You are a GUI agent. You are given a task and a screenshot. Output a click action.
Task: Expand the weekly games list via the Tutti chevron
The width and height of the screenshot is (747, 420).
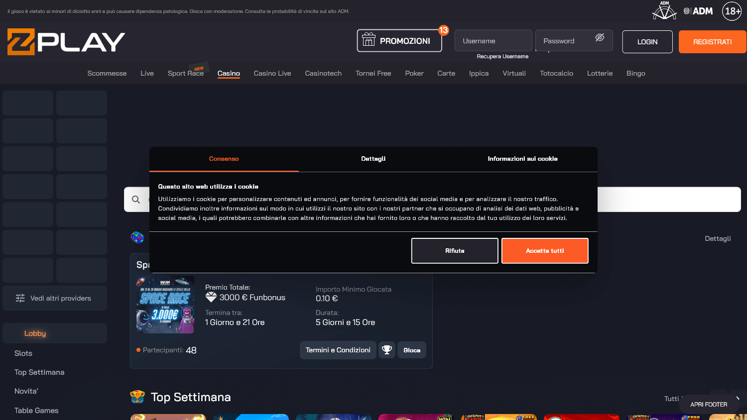point(739,398)
